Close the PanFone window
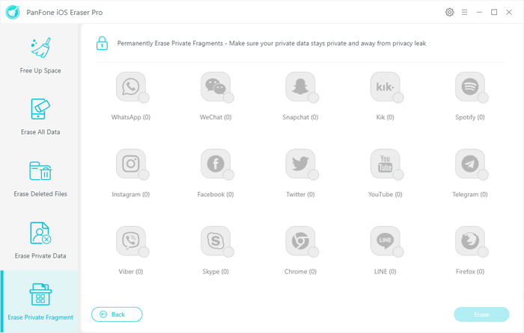This screenshot has width=524, height=333. pyautogui.click(x=509, y=13)
